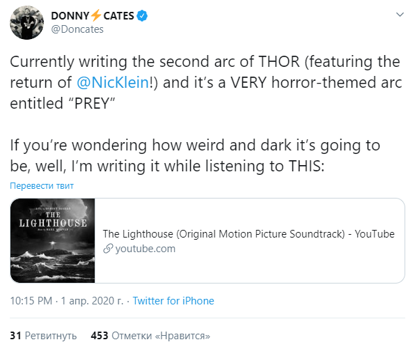Open the @NicKlein mention link
The height and width of the screenshot is (349, 415).
pos(113,82)
